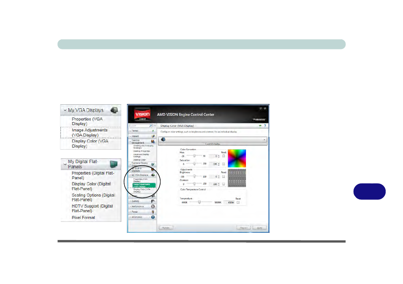Screen dimensions: 403x284
Task: Click the VISION AMD logo
Action: [142, 115]
